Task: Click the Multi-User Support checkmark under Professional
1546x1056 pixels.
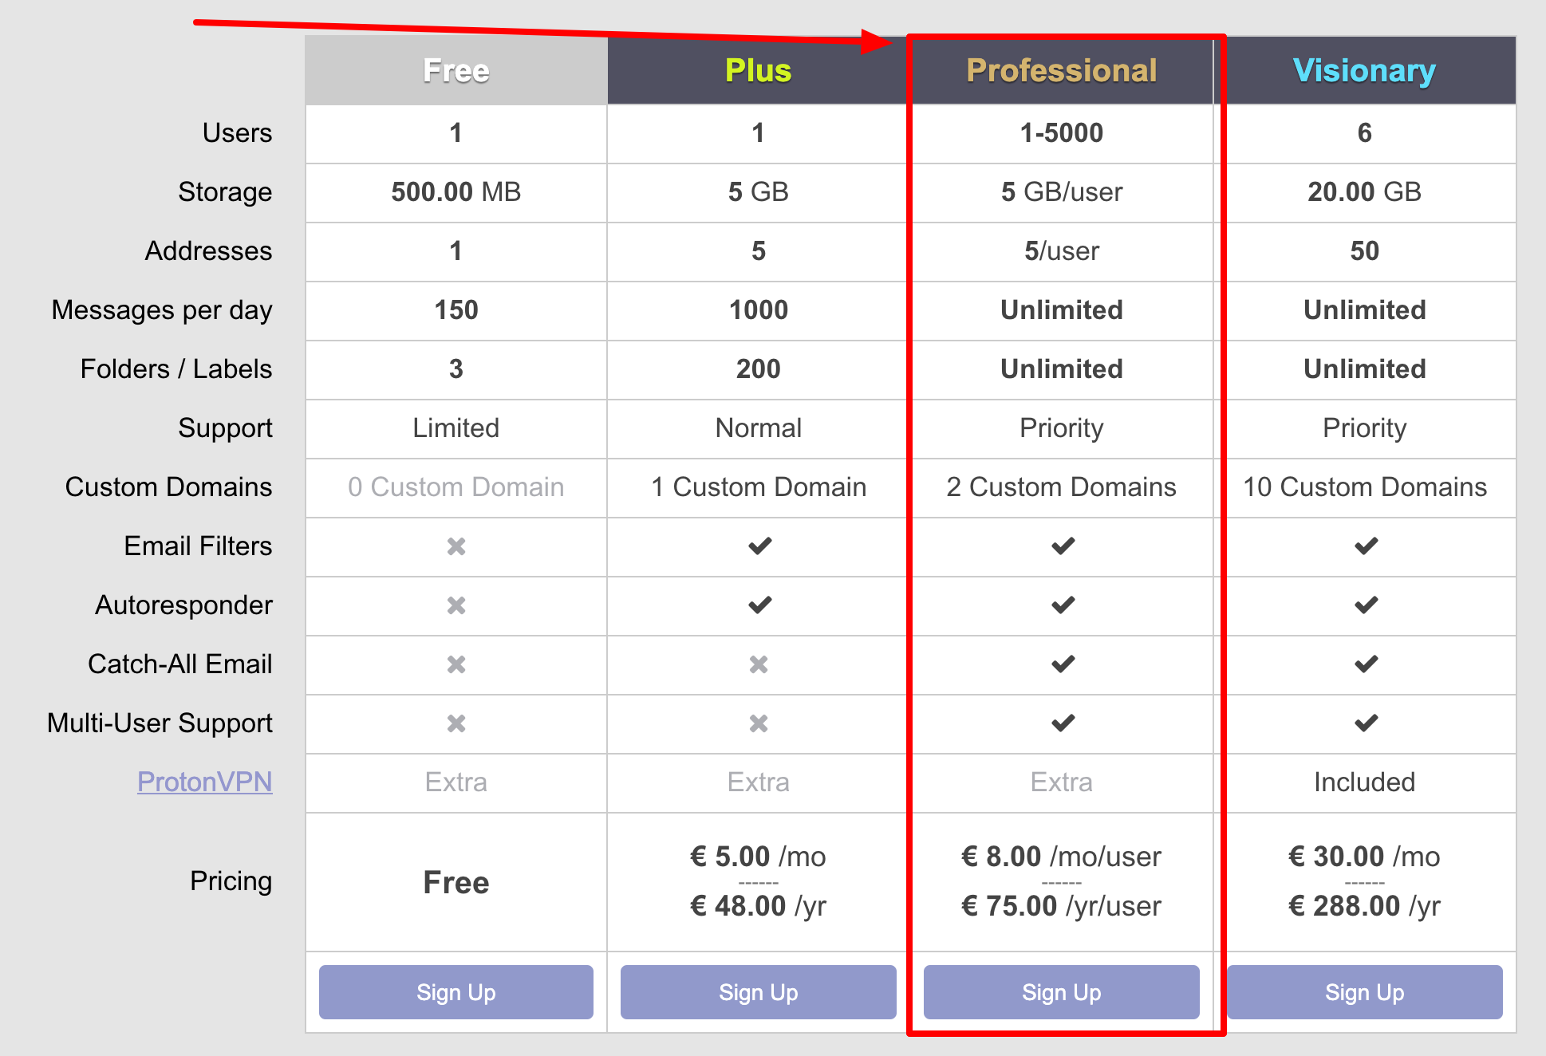Action: click(1061, 723)
